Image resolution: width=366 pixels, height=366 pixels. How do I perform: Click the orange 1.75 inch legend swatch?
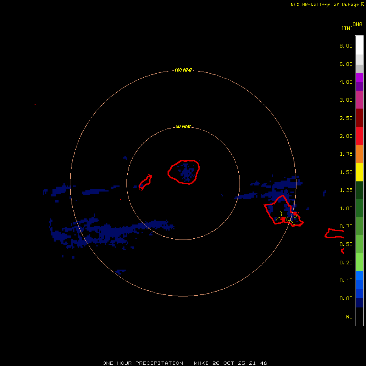[x=359, y=154]
